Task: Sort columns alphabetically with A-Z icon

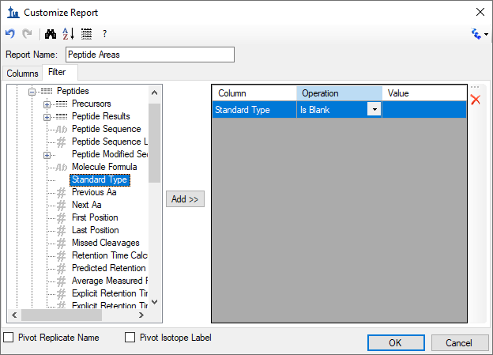Action: [x=68, y=33]
